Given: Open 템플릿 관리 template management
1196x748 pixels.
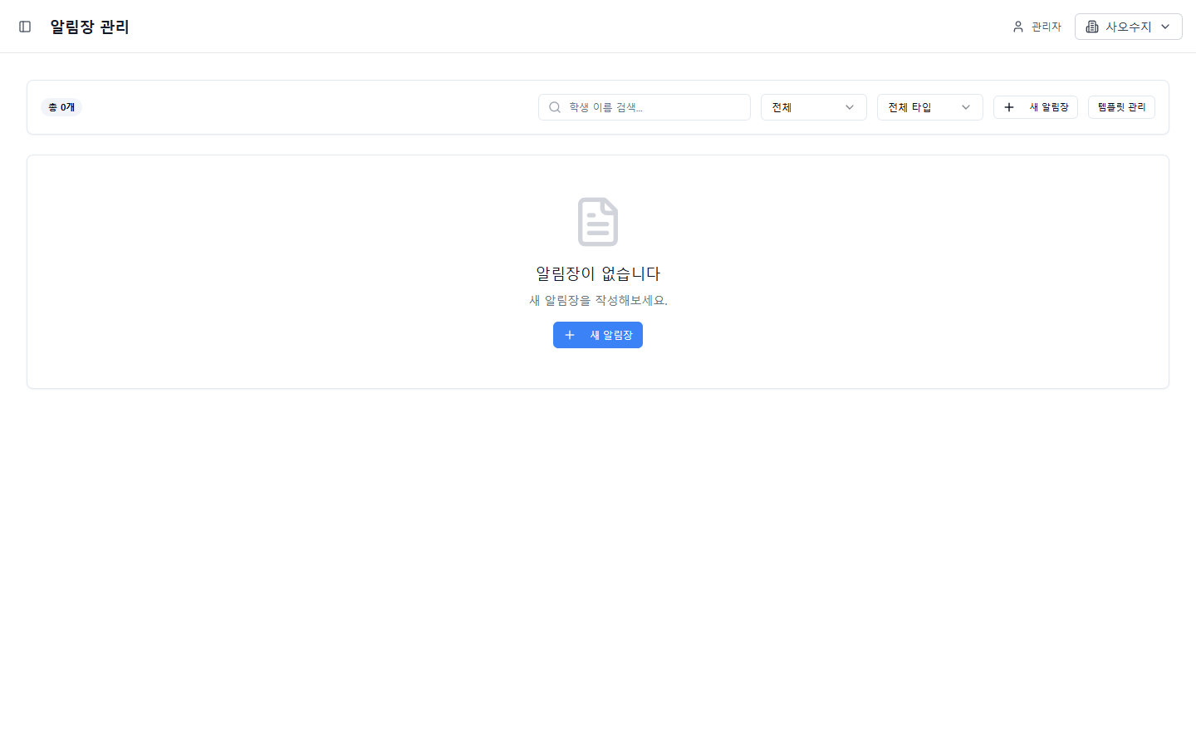Looking at the screenshot, I should coord(1121,106).
